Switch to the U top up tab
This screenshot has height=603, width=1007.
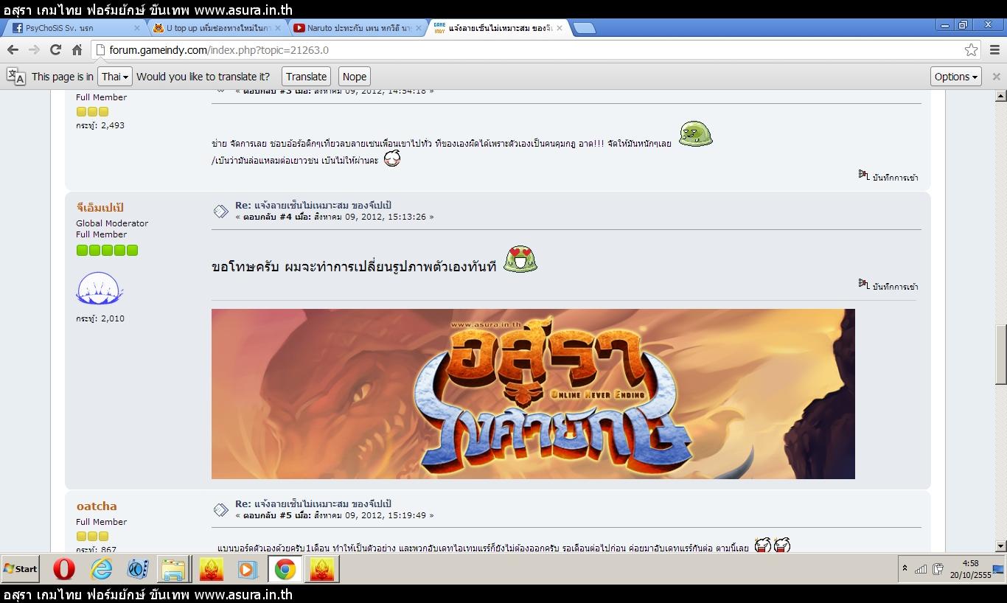click(214, 28)
